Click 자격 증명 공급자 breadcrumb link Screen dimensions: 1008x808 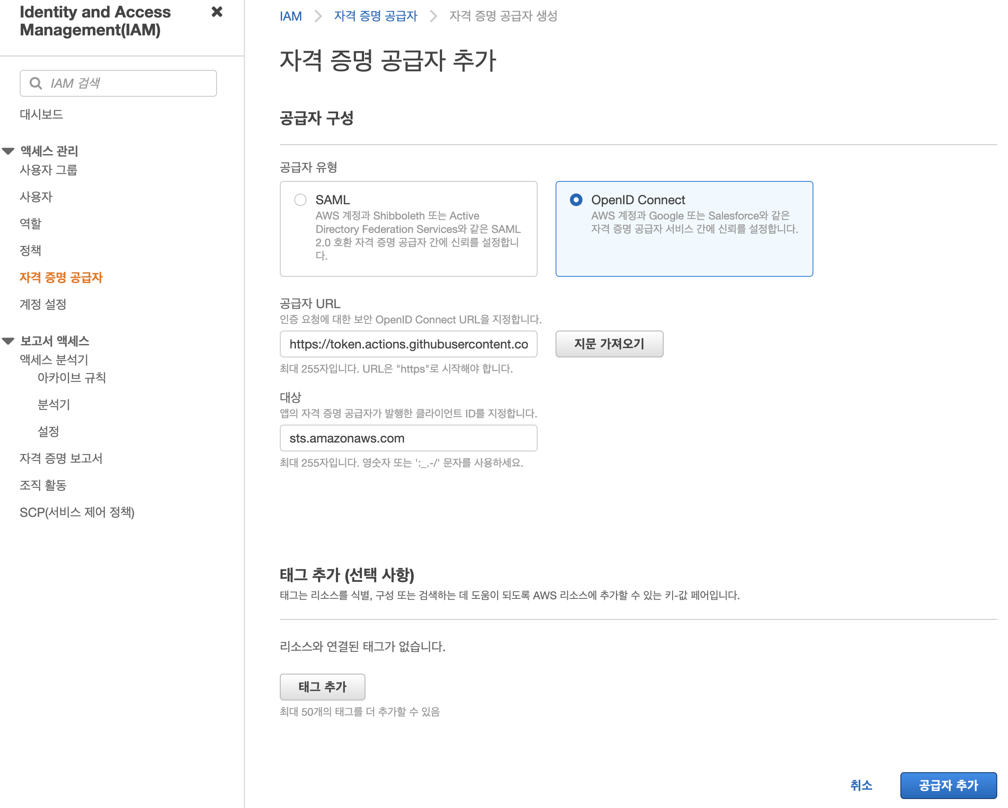[375, 16]
